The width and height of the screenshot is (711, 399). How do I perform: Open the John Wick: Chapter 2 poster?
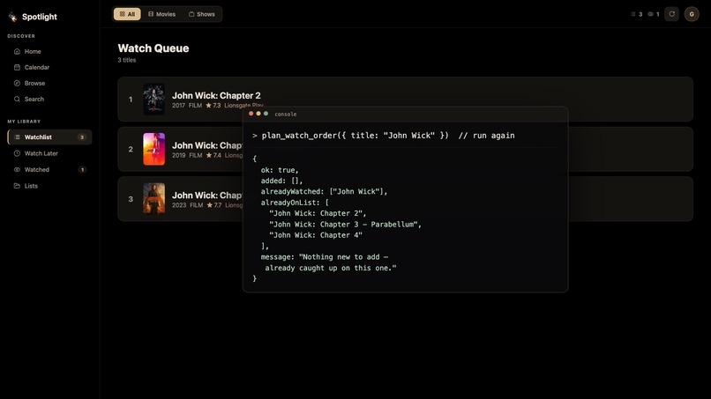(154, 100)
